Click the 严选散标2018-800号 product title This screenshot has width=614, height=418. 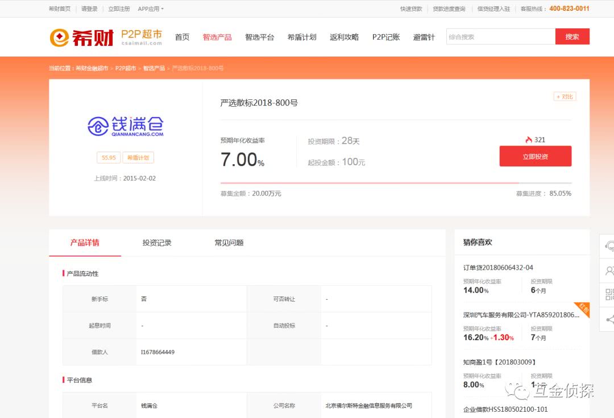tap(259, 103)
